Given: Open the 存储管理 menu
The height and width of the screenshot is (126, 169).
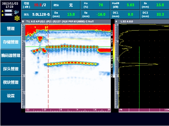Looking at the screenshot, I should coord(11,42).
